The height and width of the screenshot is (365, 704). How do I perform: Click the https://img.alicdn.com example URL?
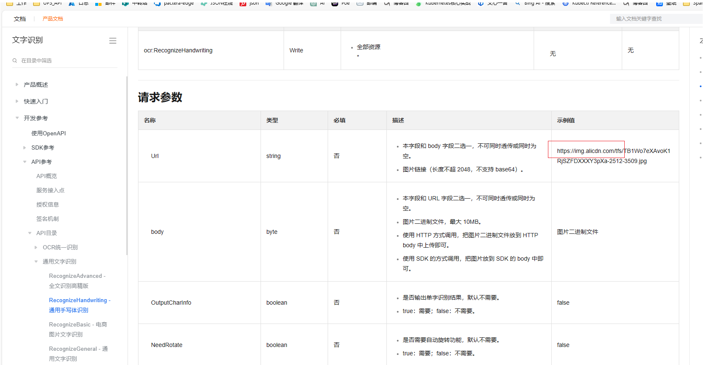[x=613, y=156]
